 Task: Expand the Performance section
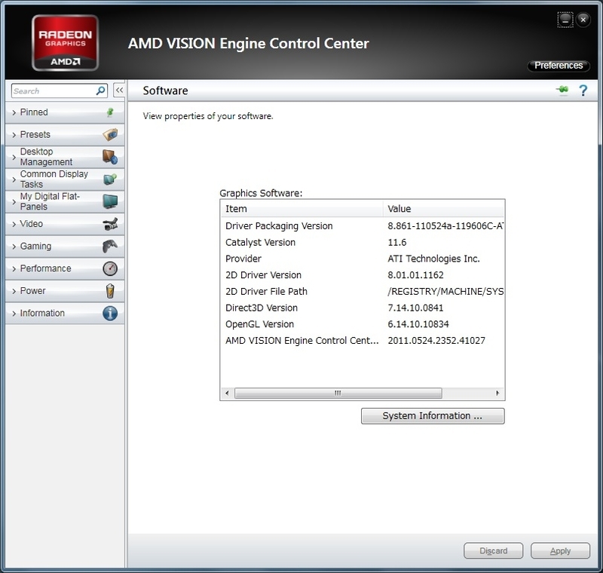coord(65,268)
